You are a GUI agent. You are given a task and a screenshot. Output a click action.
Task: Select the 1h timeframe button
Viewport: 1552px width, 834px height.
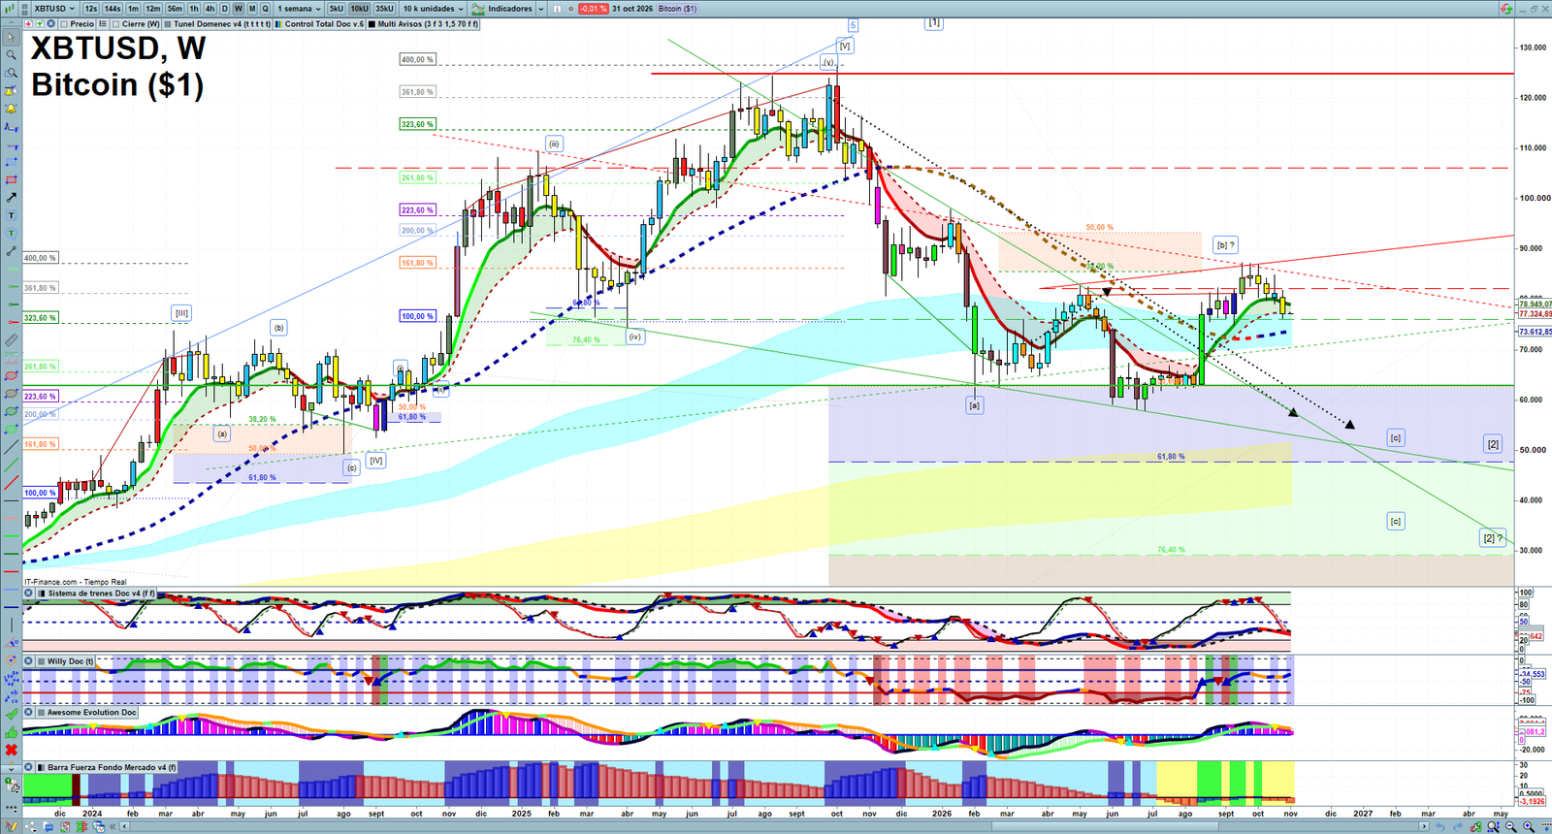tap(194, 9)
